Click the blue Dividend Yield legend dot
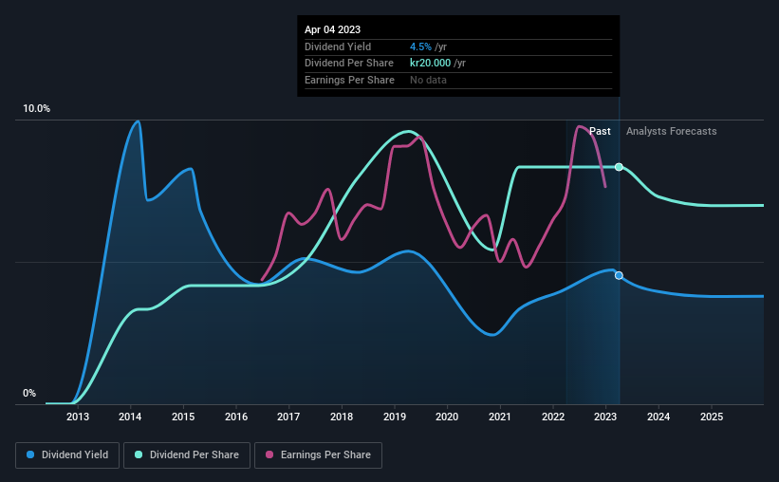Viewport: 779px width, 482px height. 30,454
